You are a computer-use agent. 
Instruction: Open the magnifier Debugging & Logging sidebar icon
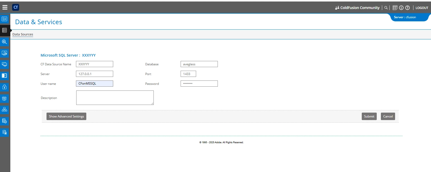point(4,42)
